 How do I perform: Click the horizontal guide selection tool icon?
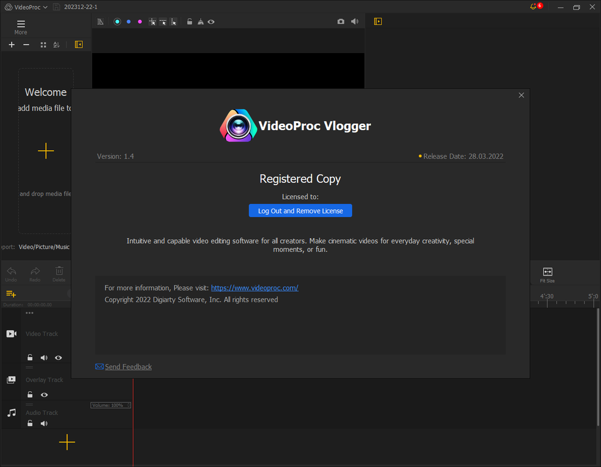click(x=163, y=22)
